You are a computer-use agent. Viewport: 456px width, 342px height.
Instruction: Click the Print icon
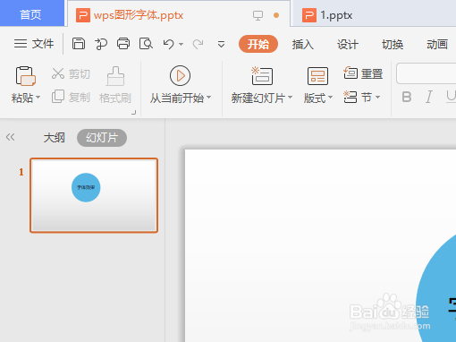(123, 44)
